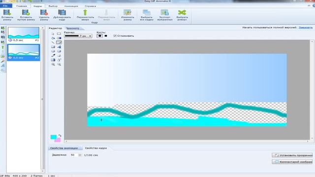Select the straight line tool
The height and width of the screenshot is (177, 315).
click(53, 43)
